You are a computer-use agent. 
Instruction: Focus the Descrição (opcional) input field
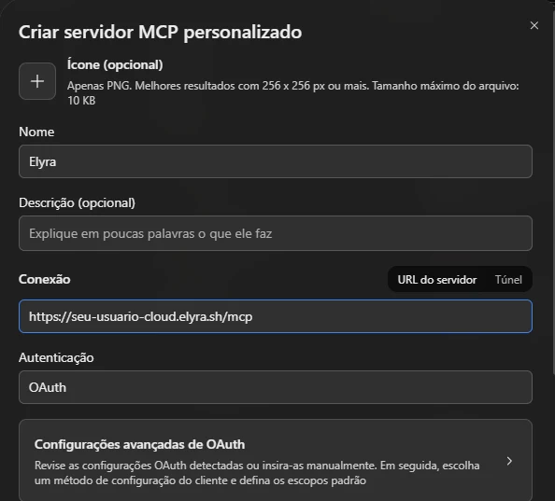[x=276, y=233]
